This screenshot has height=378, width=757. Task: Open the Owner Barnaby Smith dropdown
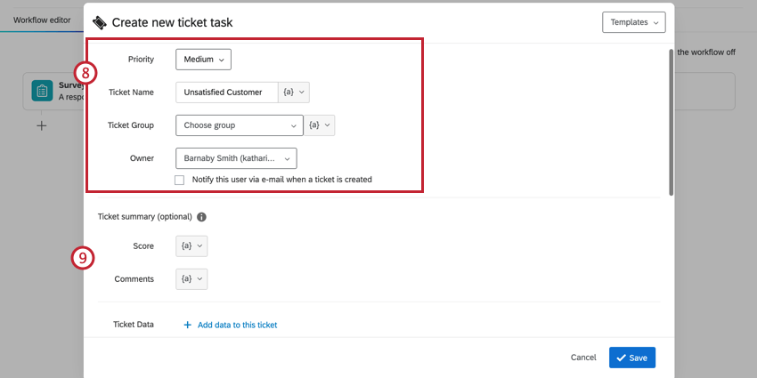[x=236, y=158]
